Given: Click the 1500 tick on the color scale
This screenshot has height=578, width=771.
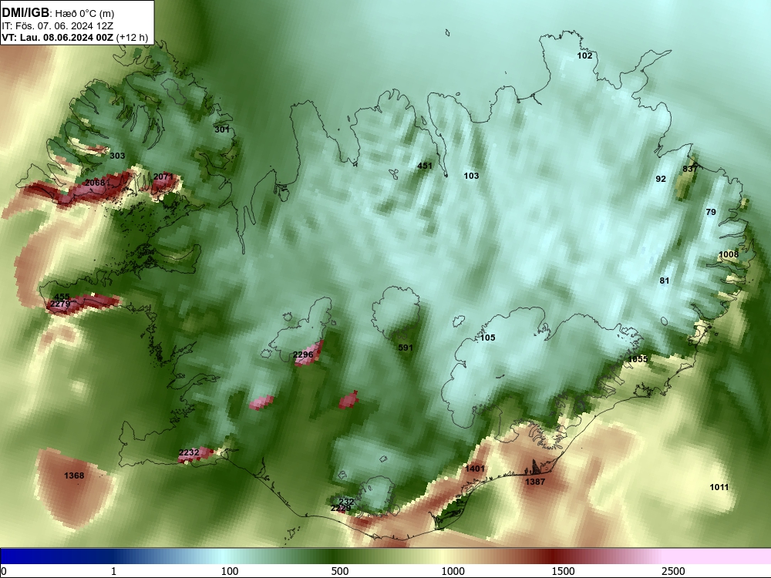Looking at the screenshot, I should tap(563, 571).
